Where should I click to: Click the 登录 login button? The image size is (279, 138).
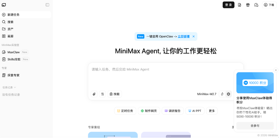(x=228, y=5)
